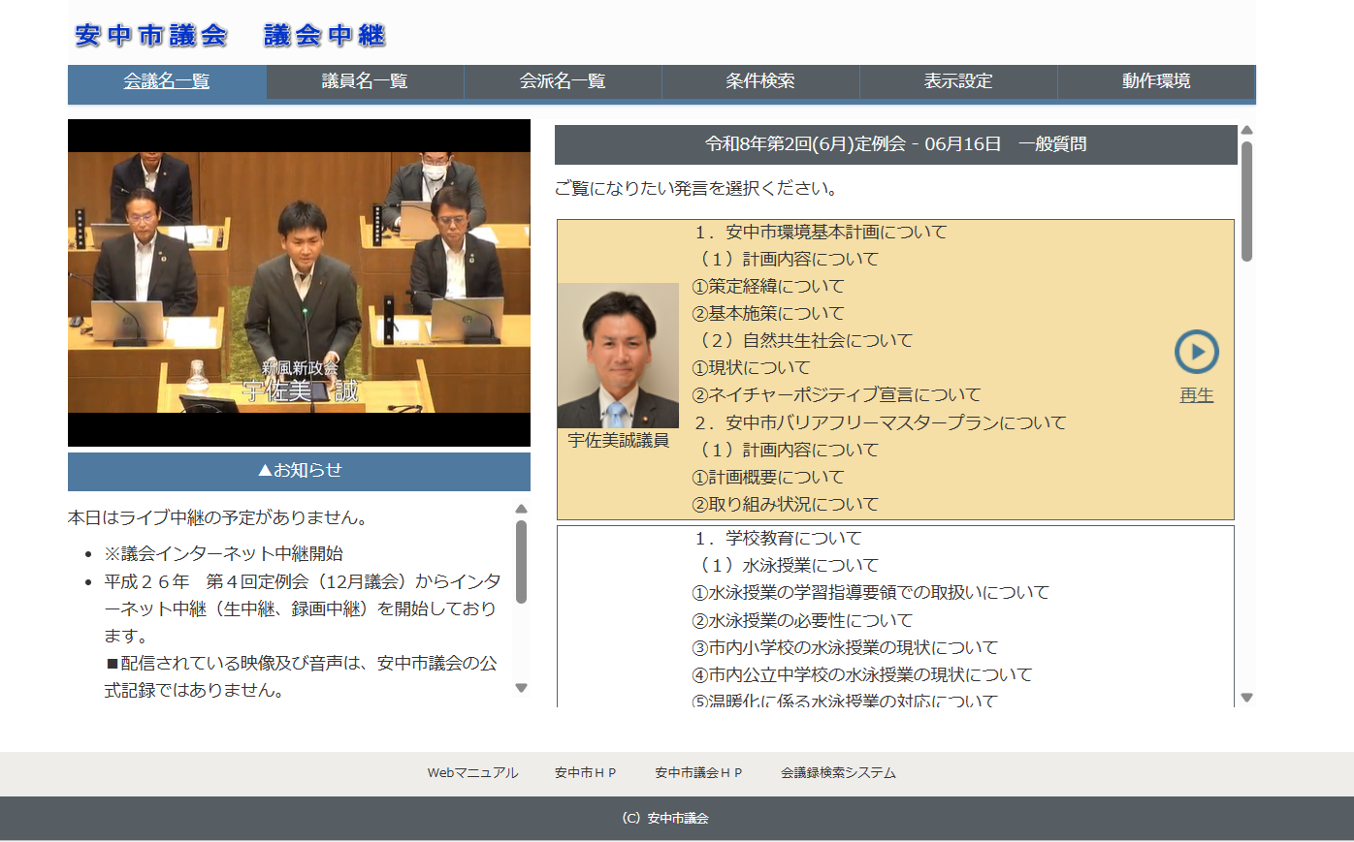The height and width of the screenshot is (842, 1354).
Task: Click the header 令和8年第2回(6月)定例会 - 06月16日 一般質問
Action: pos(896,145)
